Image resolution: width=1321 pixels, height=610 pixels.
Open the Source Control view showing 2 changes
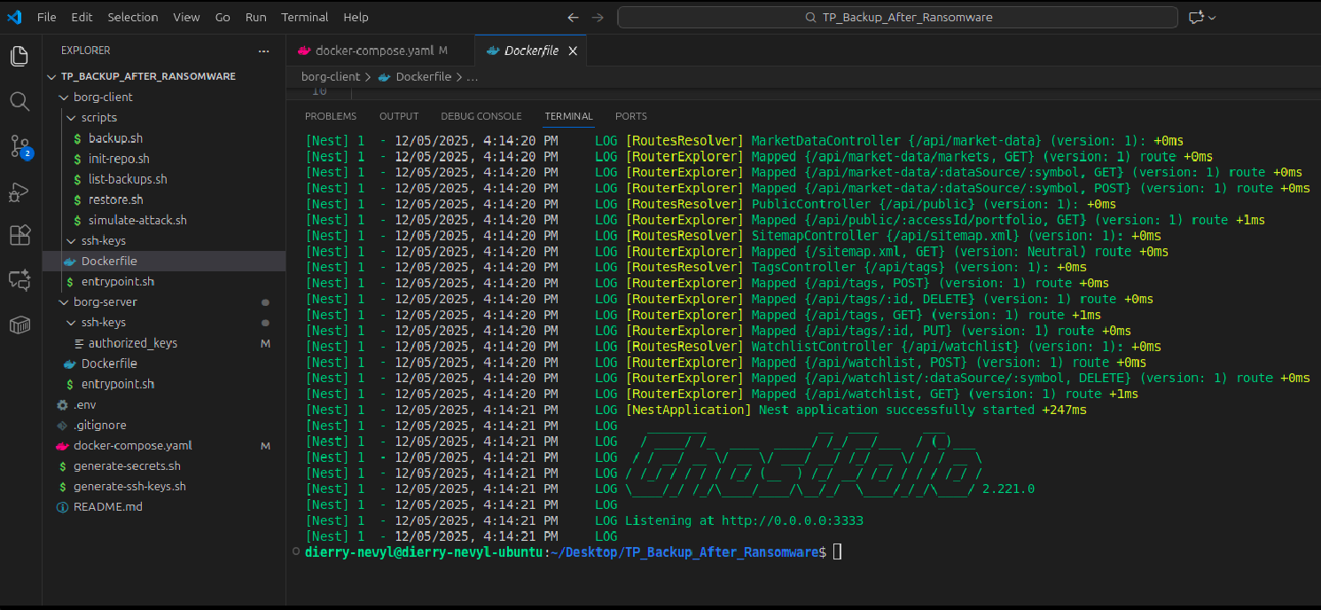pyautogui.click(x=20, y=147)
